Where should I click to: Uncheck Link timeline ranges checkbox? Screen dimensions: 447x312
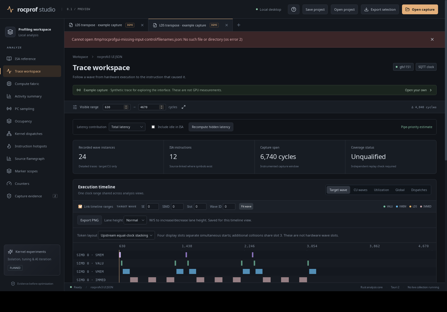click(80, 207)
